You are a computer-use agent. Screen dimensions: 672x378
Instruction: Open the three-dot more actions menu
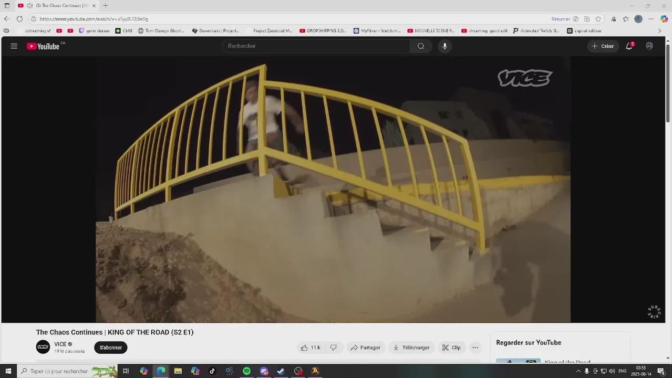(x=475, y=348)
